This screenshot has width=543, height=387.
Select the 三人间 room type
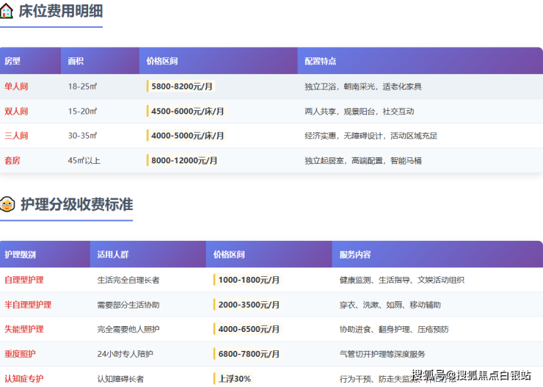(16, 136)
